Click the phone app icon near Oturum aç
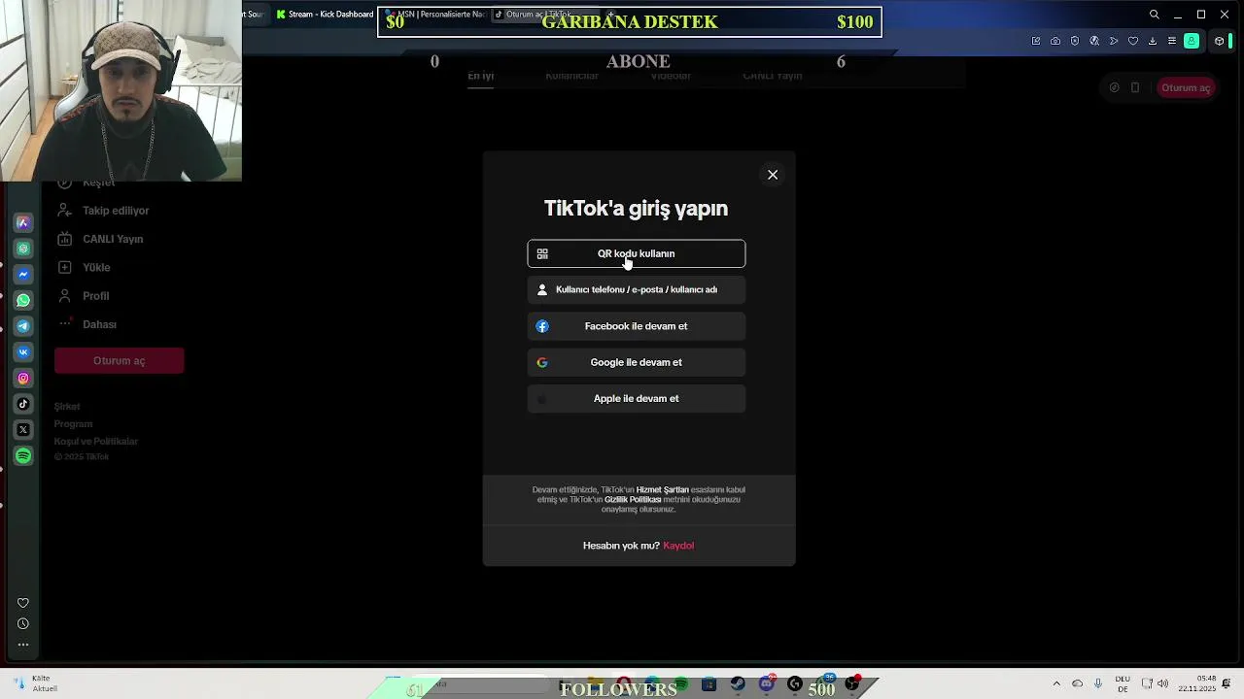The width and height of the screenshot is (1244, 699). tap(1134, 87)
